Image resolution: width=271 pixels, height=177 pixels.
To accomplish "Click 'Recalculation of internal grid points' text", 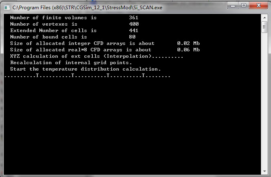I will [x=71, y=63].
